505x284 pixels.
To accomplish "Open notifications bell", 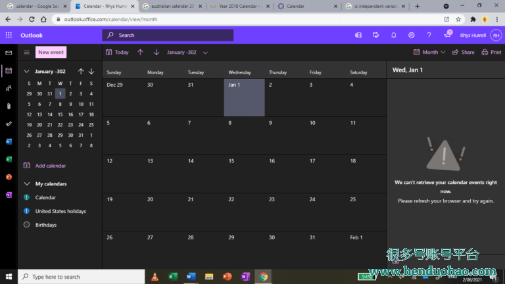I will [x=394, y=35].
